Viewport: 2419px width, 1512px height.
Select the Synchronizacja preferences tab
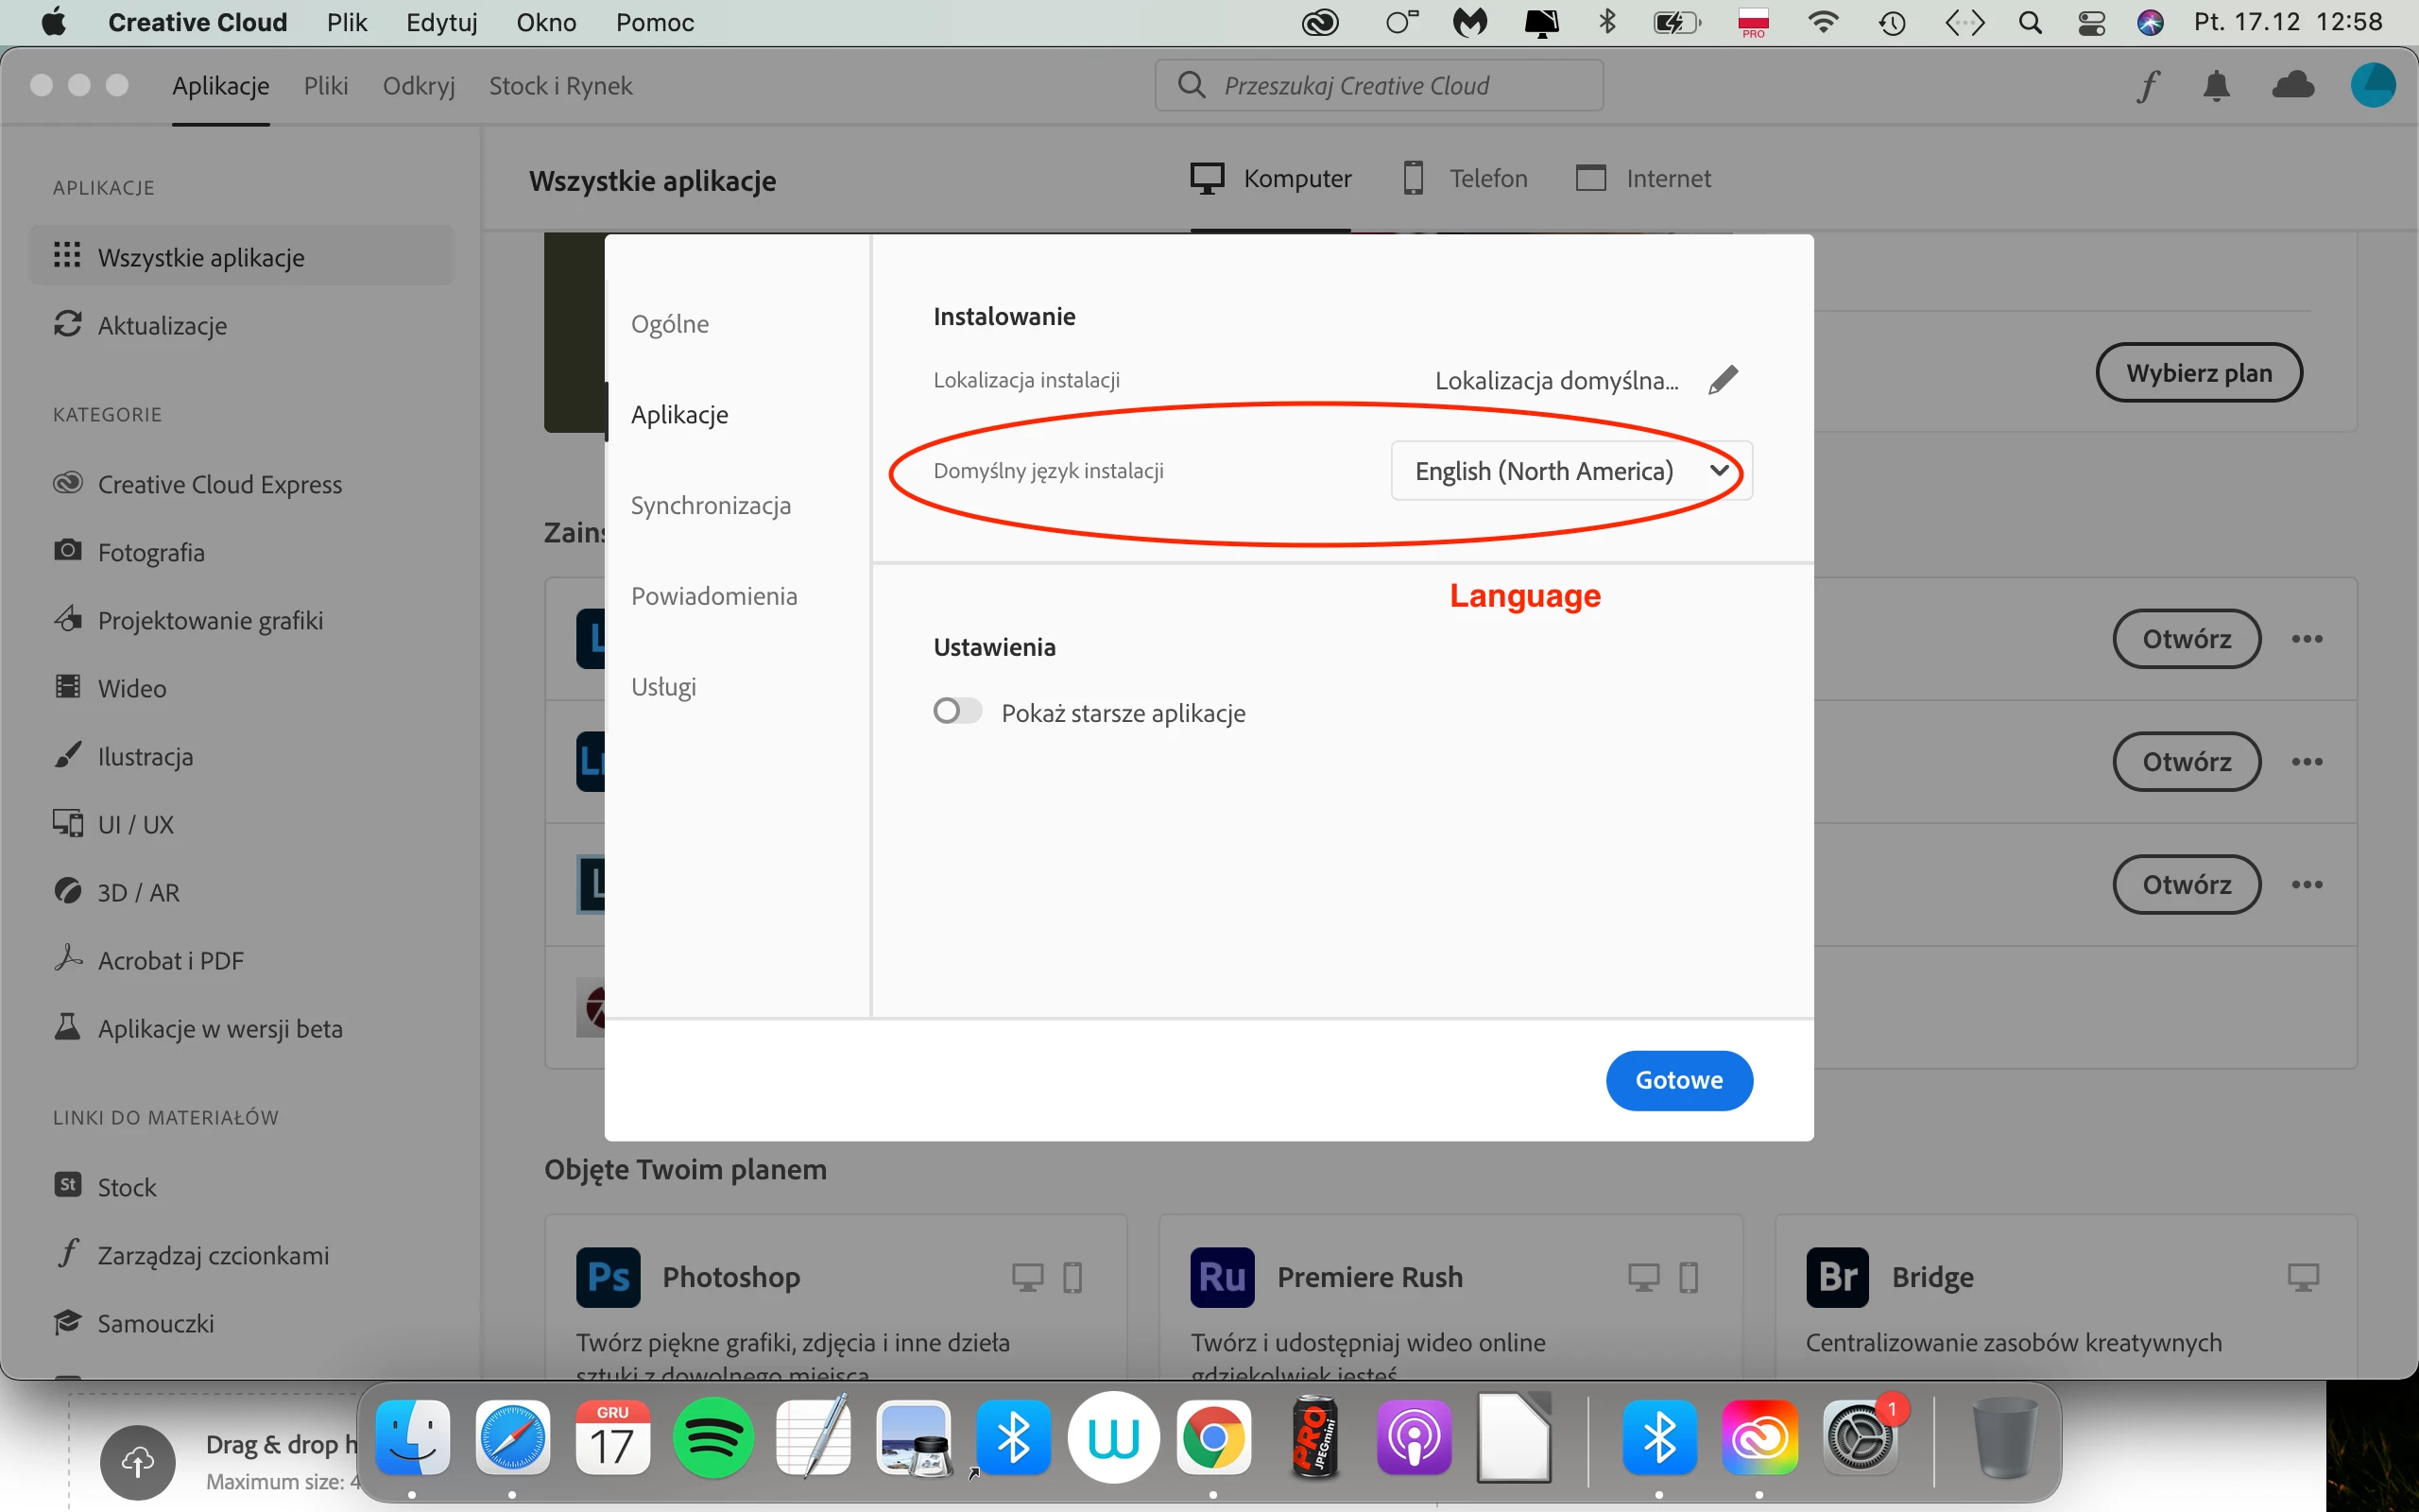(711, 505)
